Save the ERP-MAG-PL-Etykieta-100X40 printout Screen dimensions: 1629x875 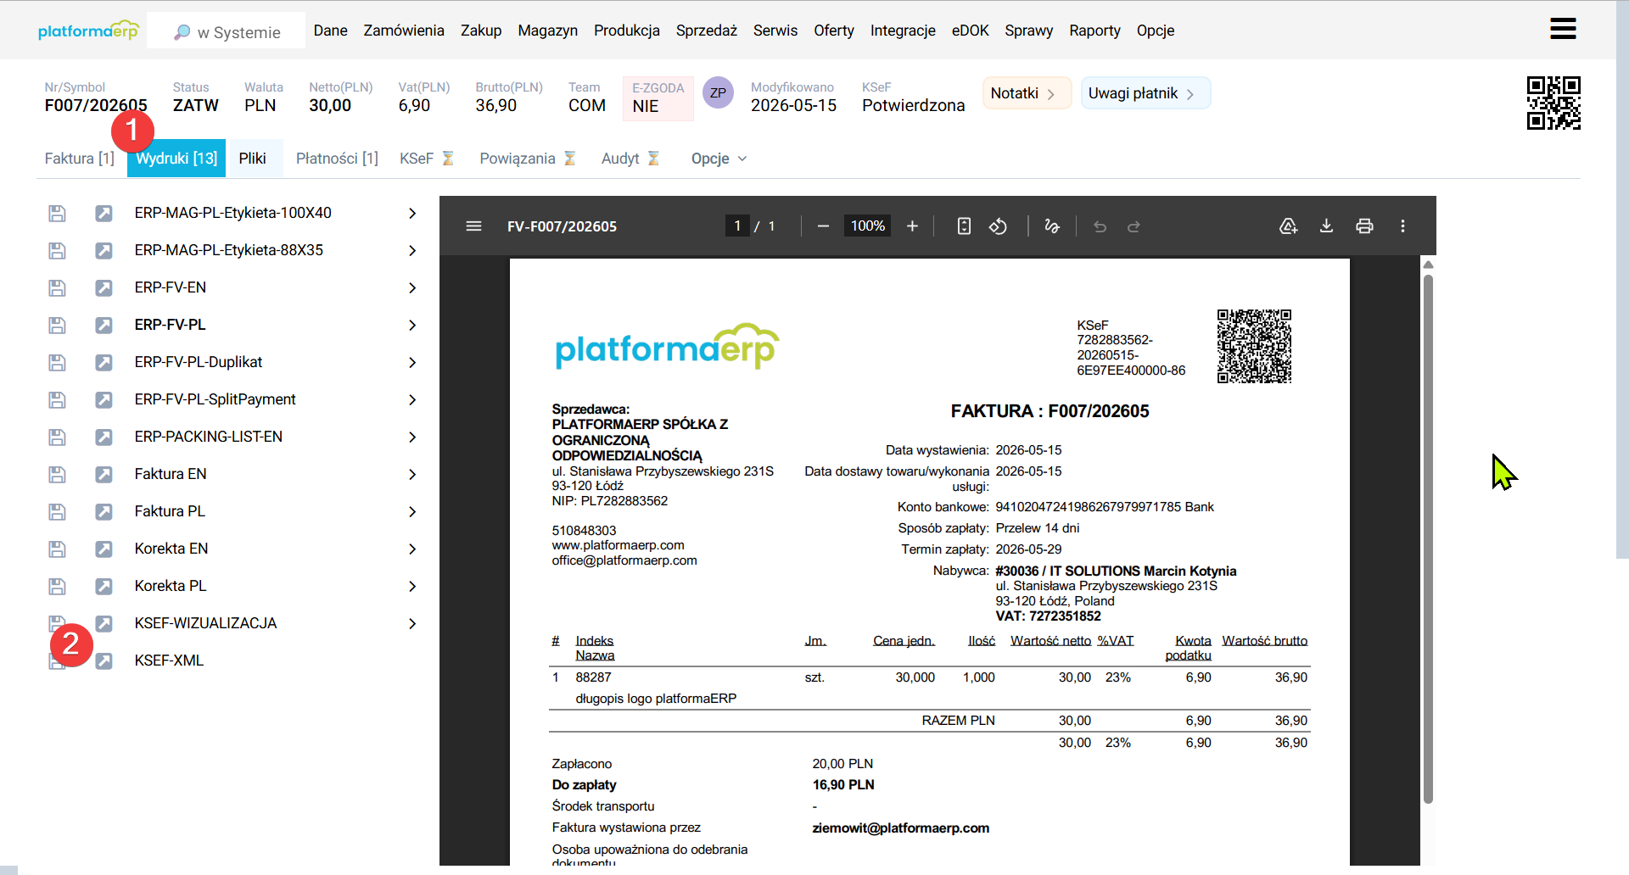(57, 214)
